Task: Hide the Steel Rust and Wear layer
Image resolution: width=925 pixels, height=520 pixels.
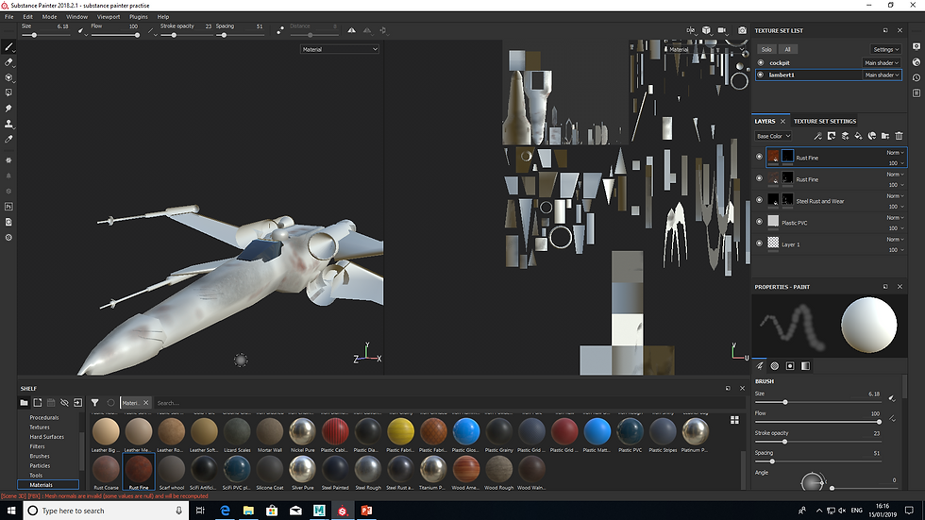Action: click(x=759, y=200)
